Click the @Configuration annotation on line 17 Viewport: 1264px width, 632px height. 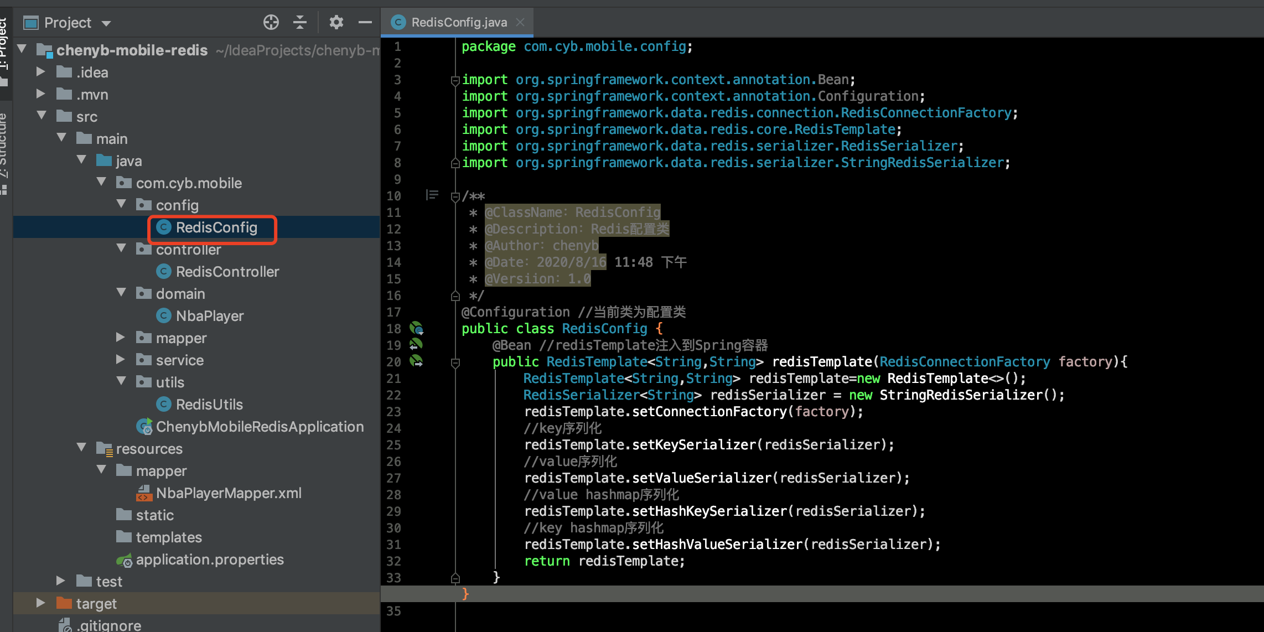(x=516, y=312)
